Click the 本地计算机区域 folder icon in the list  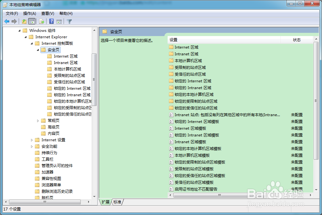pos(171,61)
